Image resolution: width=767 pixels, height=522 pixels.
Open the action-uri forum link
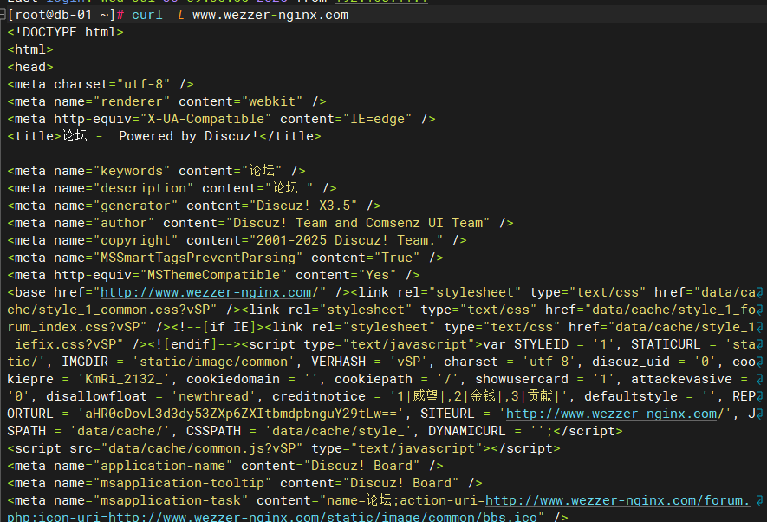(617, 500)
